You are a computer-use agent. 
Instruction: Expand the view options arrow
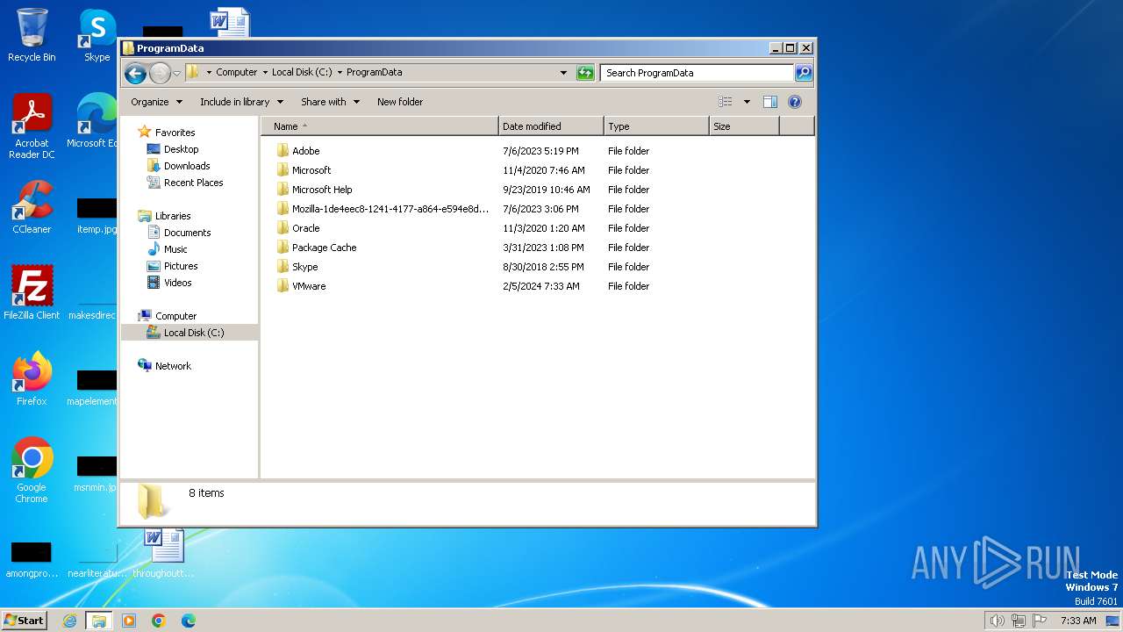[x=747, y=102]
